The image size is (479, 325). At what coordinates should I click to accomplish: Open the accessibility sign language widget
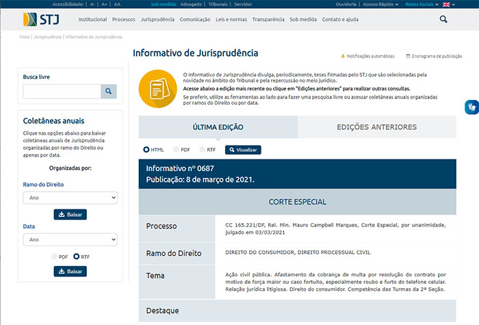tap(471, 107)
